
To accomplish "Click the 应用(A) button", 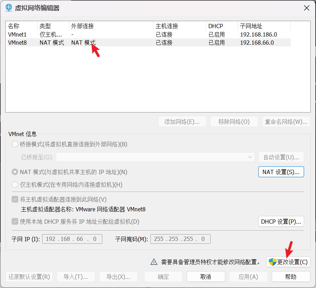I will [x=248, y=277].
